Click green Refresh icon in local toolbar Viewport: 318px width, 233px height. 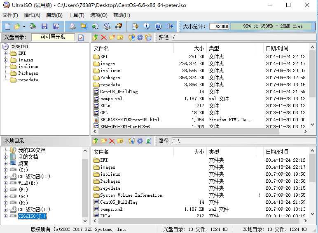(148, 141)
